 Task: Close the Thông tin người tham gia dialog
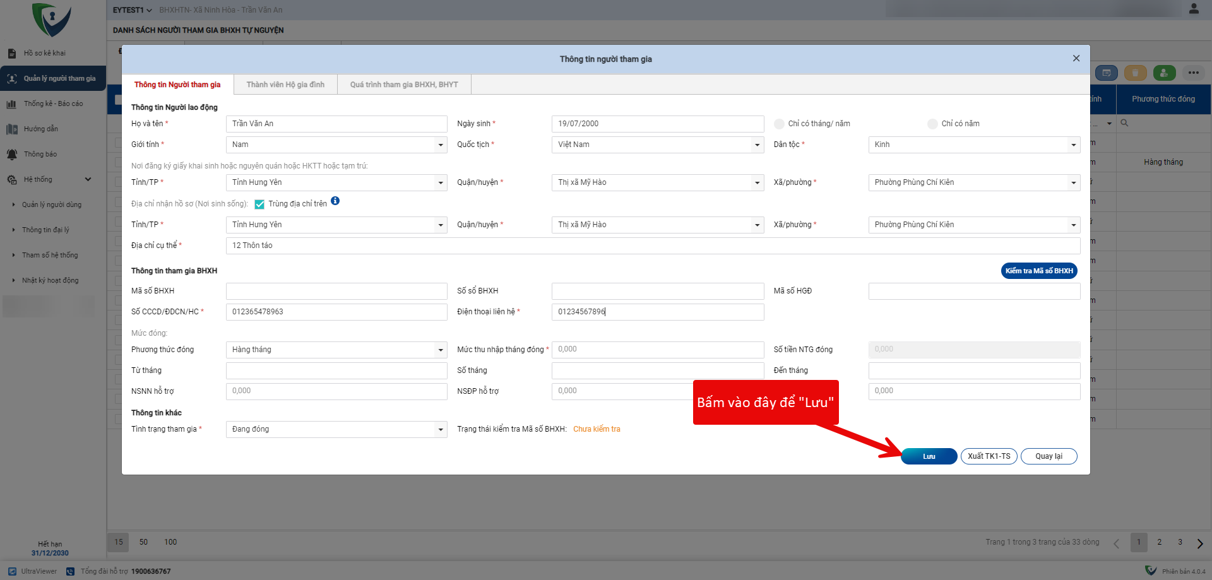(1076, 59)
